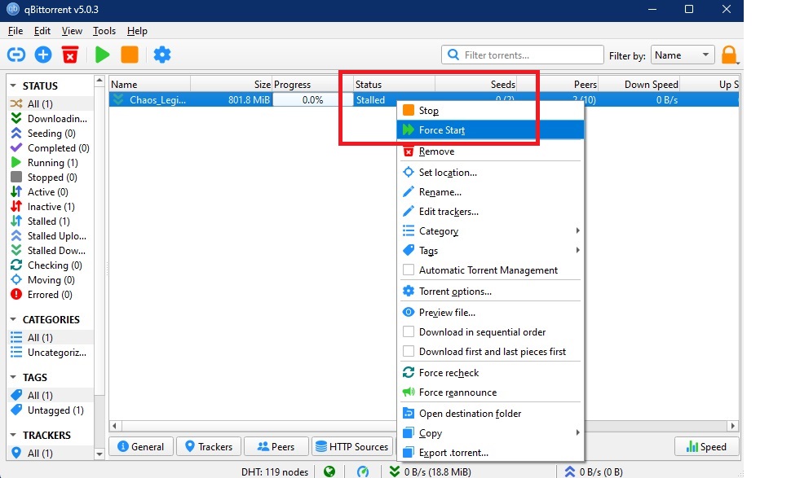
Task: Click the Speed button
Action: (x=706, y=446)
